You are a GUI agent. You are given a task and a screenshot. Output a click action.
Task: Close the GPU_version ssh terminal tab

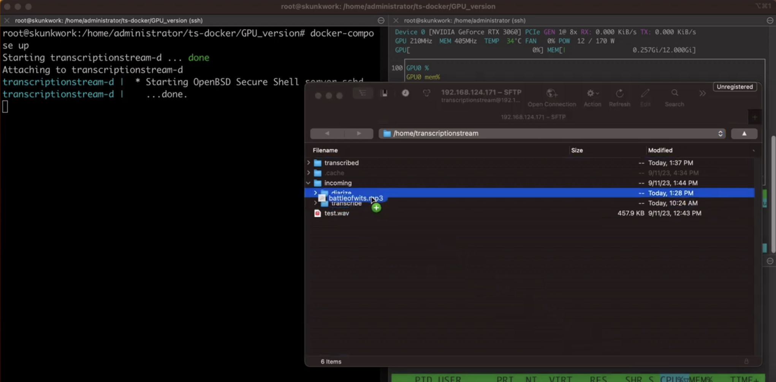[6, 21]
